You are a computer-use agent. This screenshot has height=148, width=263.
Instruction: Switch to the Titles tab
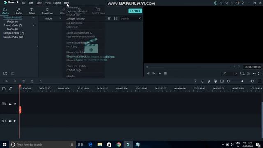pos(32,11)
